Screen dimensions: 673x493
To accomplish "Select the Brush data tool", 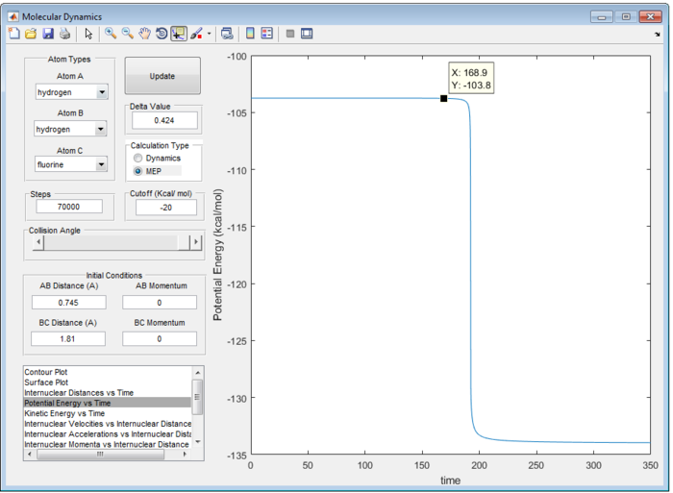I will click(196, 34).
